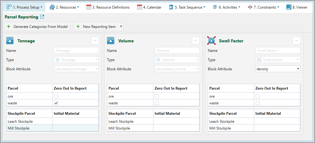
Task: Expand the New Reporting Item dropdown arrow
Action: 121,27
